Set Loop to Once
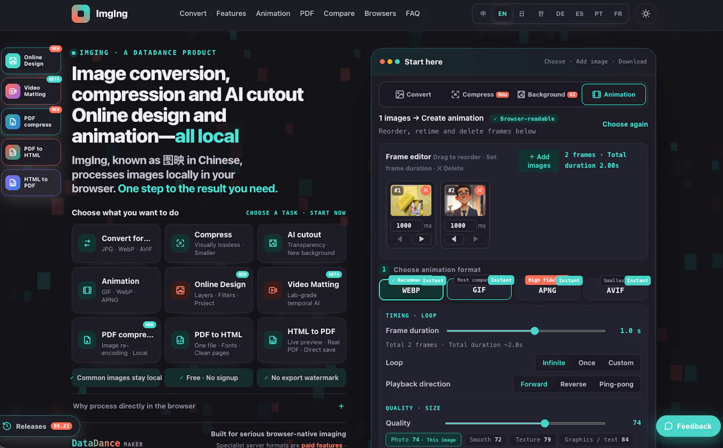This screenshot has height=448, width=723. click(587, 363)
